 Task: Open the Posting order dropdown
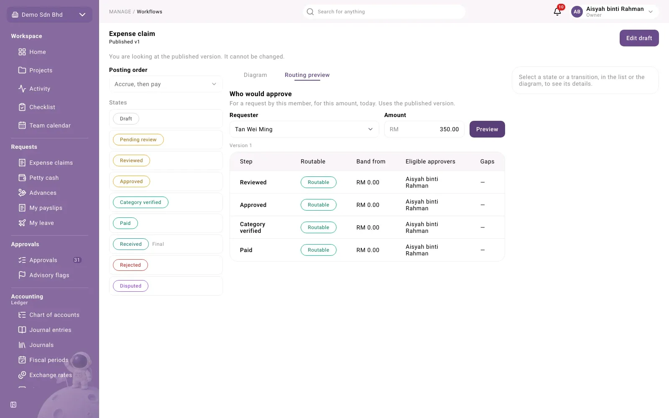166,84
